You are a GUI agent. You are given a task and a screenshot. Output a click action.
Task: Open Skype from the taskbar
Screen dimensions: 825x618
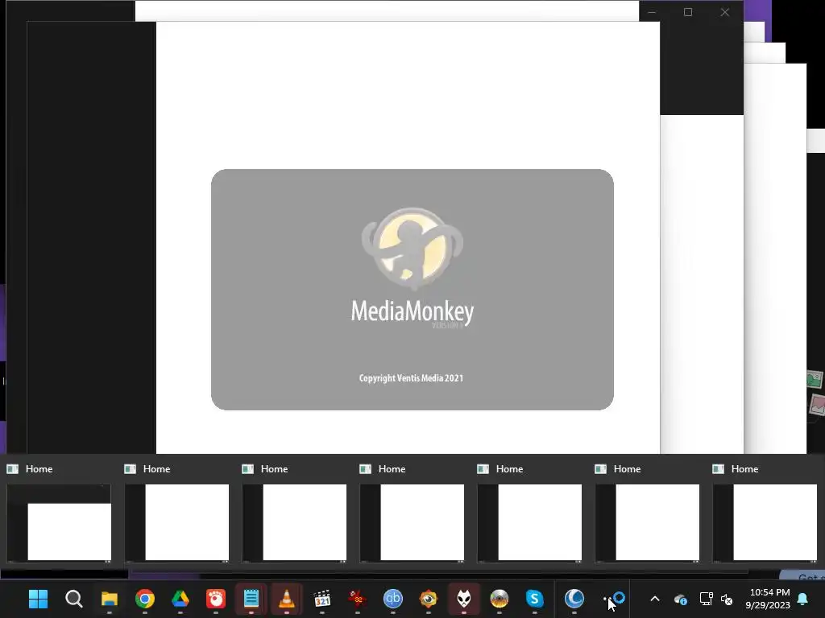click(535, 599)
